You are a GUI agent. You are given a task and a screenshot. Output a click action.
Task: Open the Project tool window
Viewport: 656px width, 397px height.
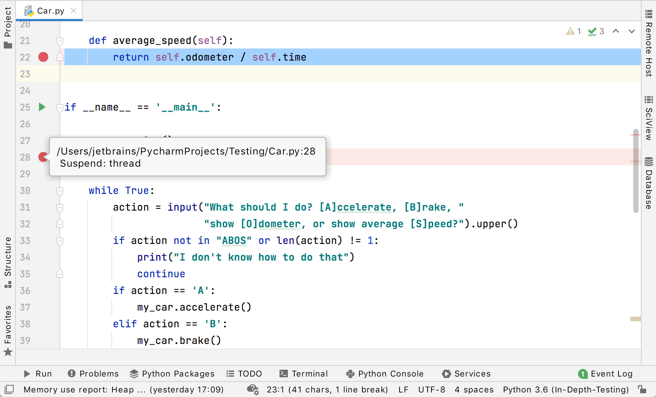point(8,27)
